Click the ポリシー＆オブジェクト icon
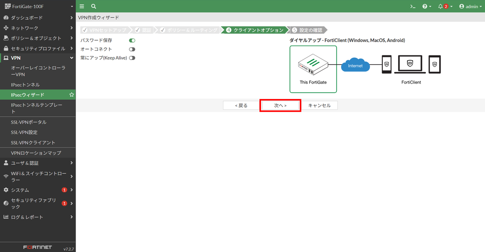 click(x=6, y=38)
